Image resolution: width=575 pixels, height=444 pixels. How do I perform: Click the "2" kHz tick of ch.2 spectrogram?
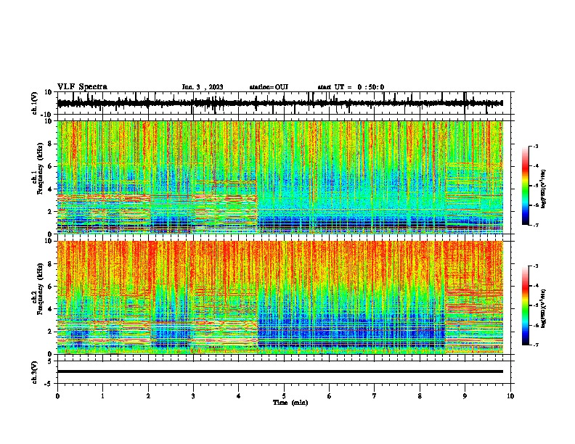[50, 332]
